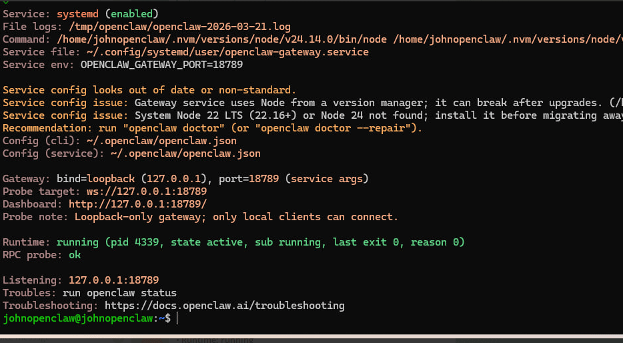The height and width of the screenshot is (343, 623).
Task: Click 'run openclaw status' troubles hint
Action: tap(119, 293)
